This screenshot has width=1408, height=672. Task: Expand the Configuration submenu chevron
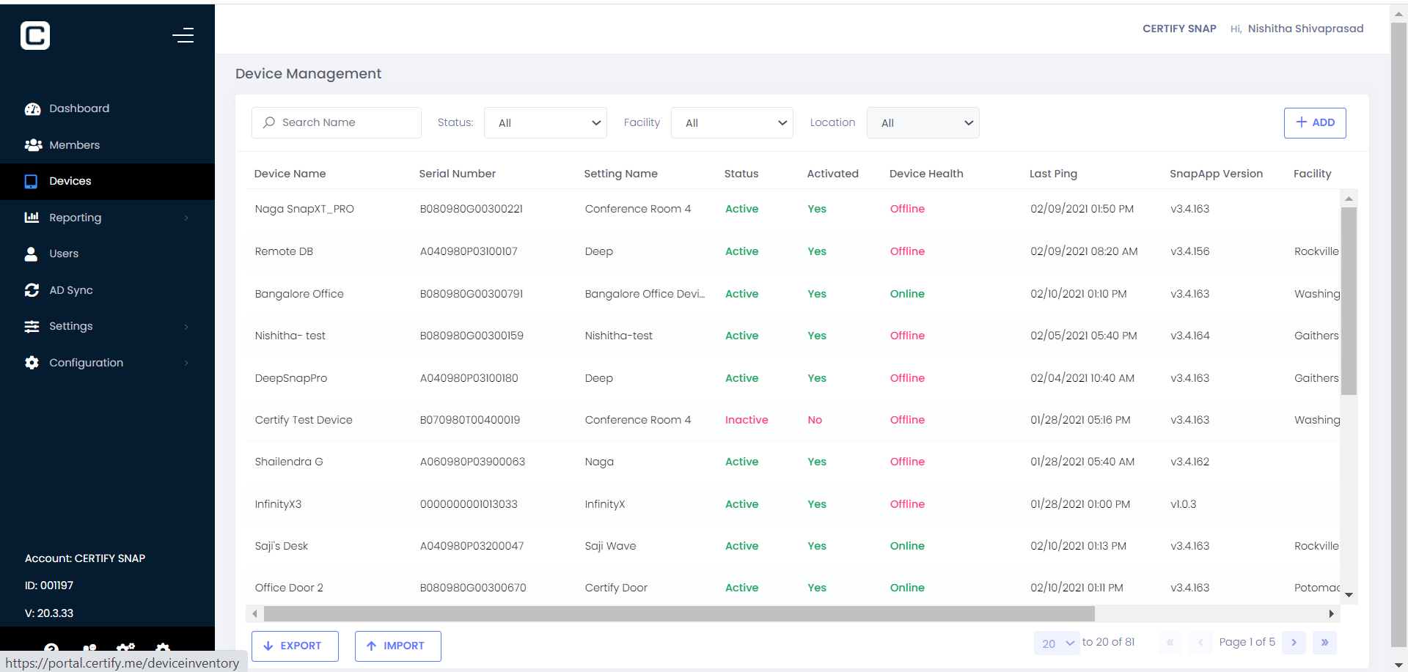click(x=186, y=363)
